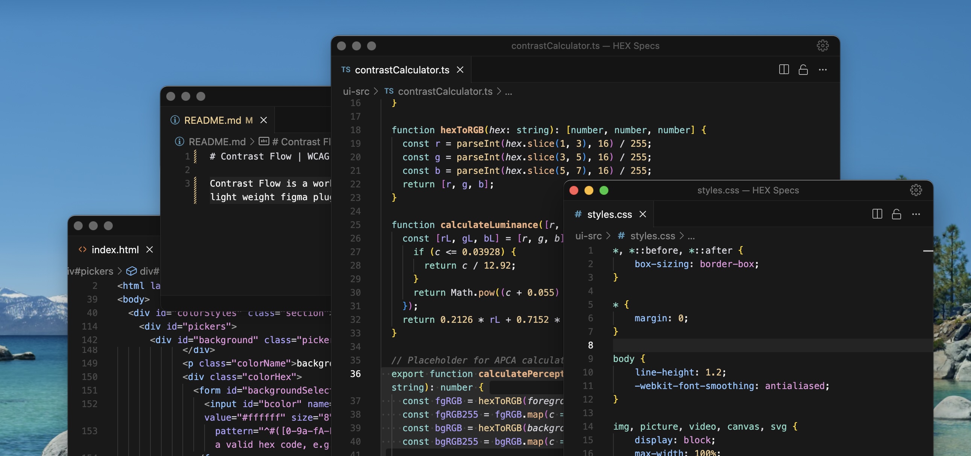Viewport: 971px width, 456px height.
Task: Expand the truncated breadcrumb in contrastCalculator.ts
Action: 509,91
